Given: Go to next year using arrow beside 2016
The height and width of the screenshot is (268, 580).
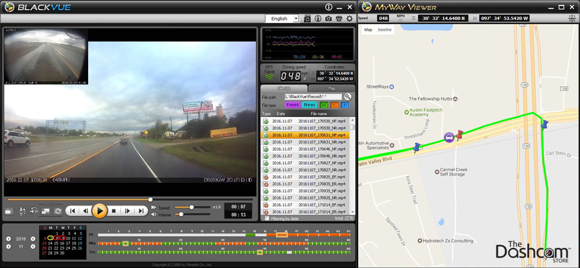Looking at the screenshot, I should (x=33, y=238).
